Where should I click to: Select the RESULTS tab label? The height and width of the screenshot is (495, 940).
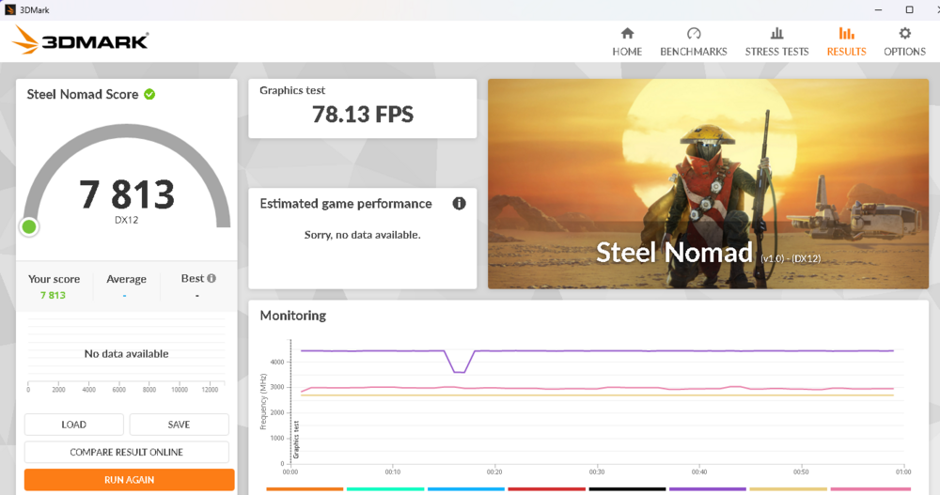pos(847,52)
